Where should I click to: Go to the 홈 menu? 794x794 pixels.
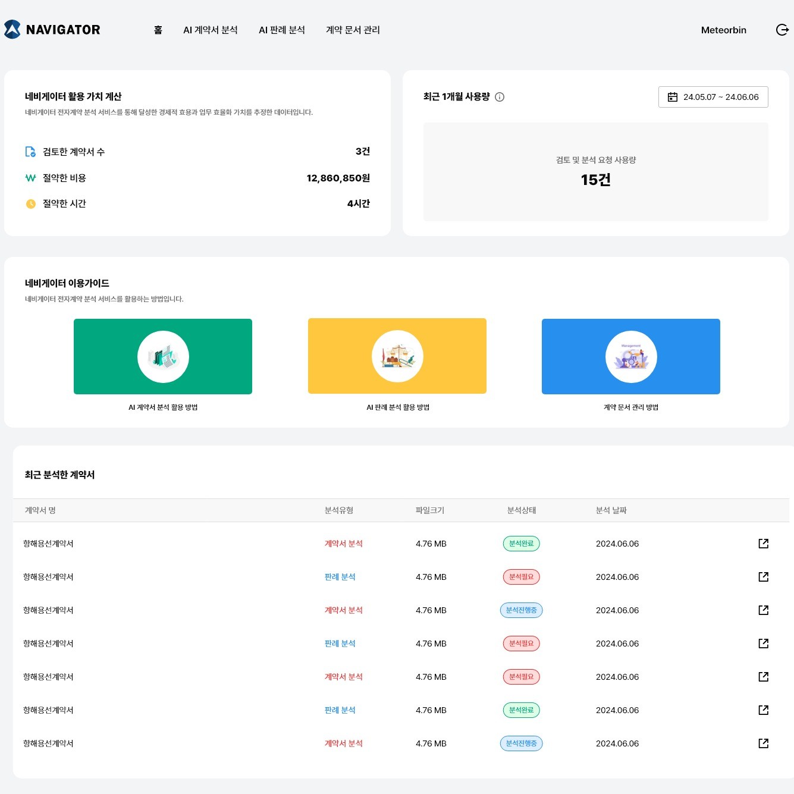point(158,30)
